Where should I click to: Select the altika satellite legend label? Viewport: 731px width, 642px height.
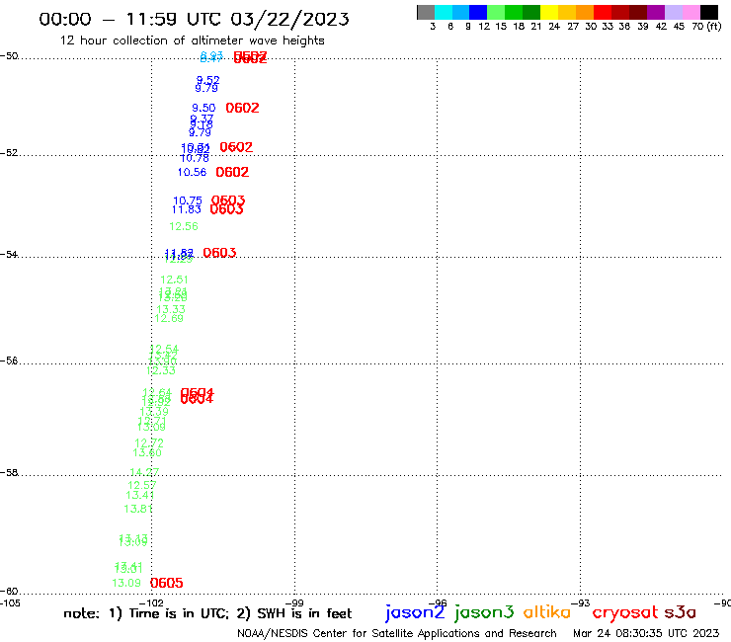[546, 611]
